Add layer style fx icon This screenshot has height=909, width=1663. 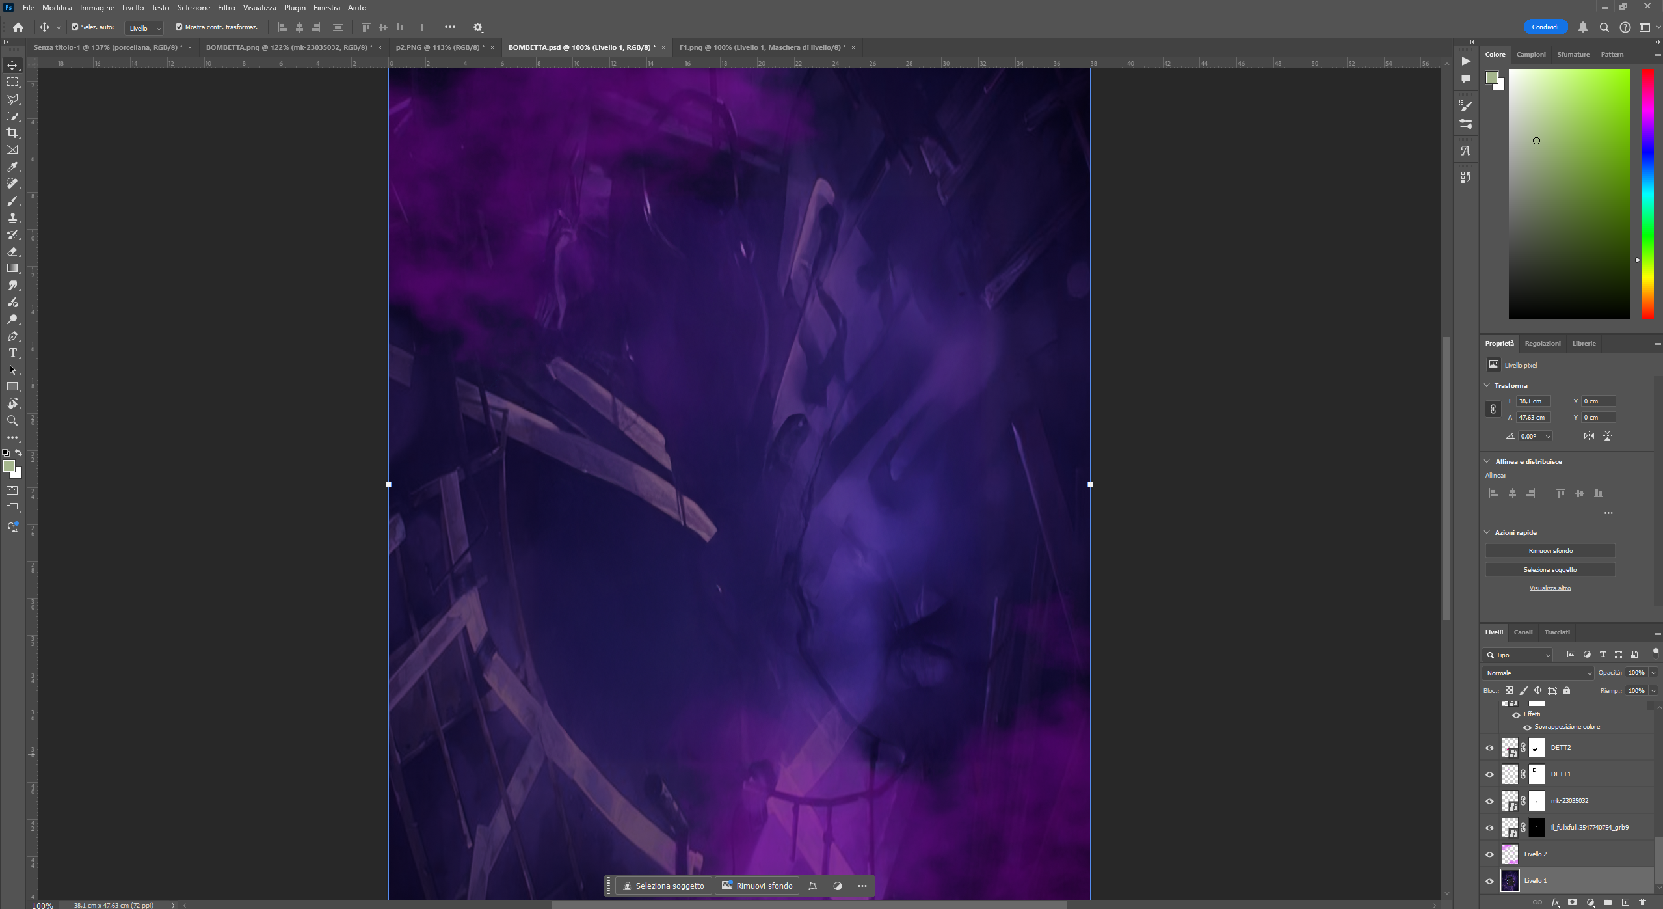(x=1555, y=902)
